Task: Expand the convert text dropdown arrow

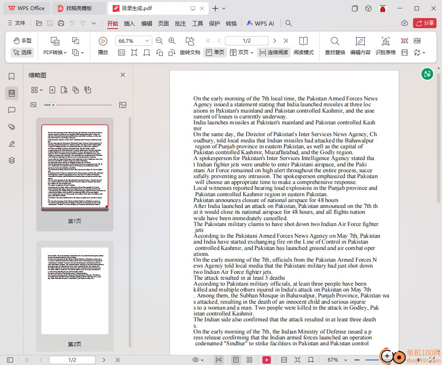Action: point(423,53)
